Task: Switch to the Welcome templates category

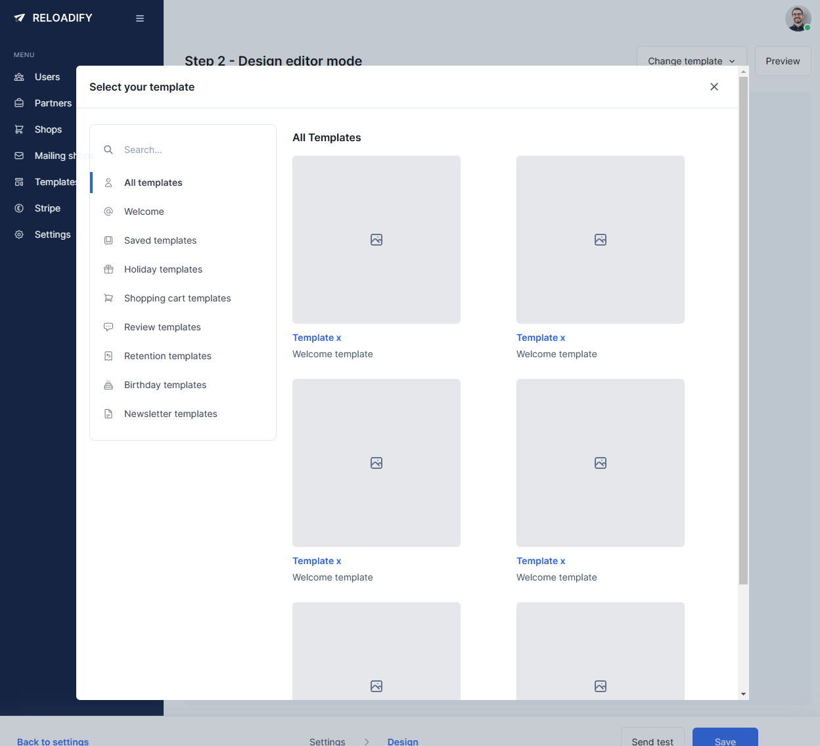Action: click(144, 211)
